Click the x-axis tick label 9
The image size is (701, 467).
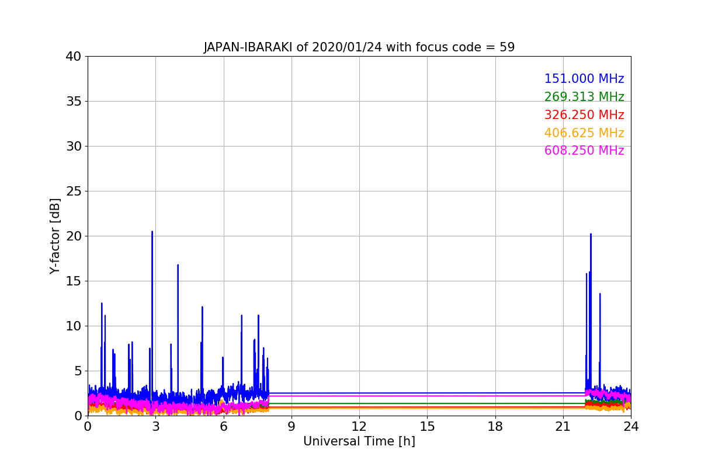click(x=291, y=427)
